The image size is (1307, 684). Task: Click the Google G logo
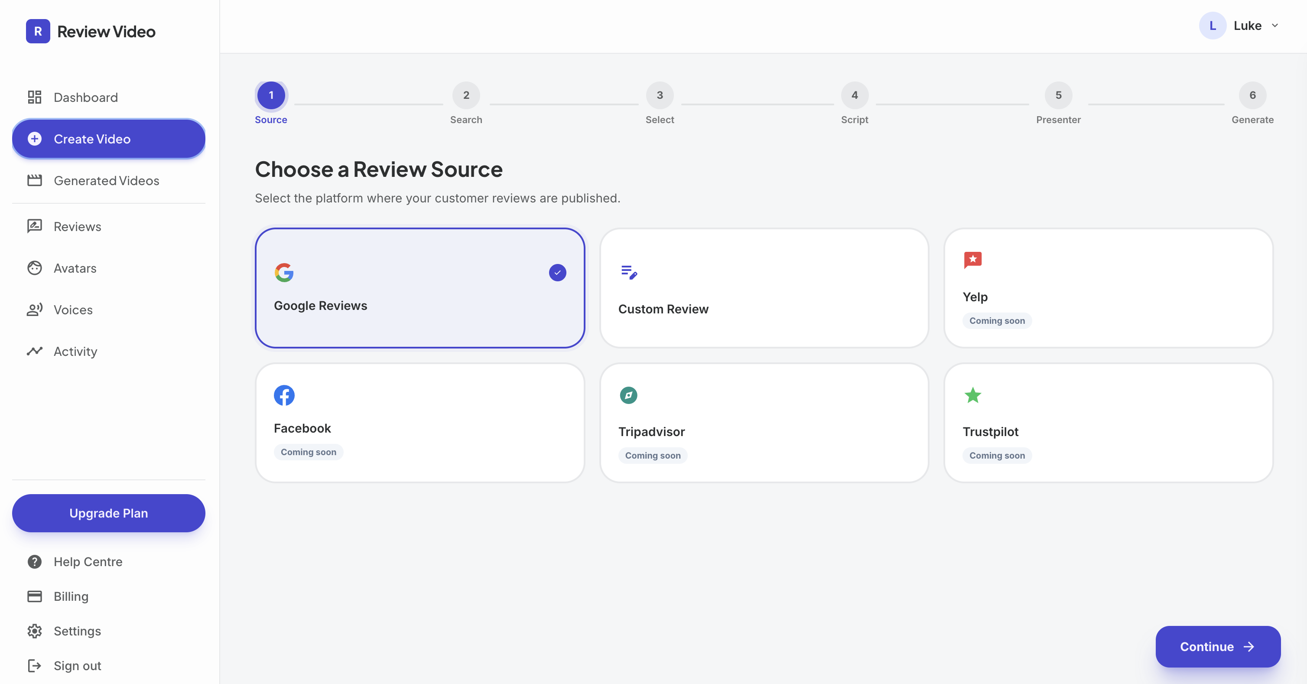284,273
